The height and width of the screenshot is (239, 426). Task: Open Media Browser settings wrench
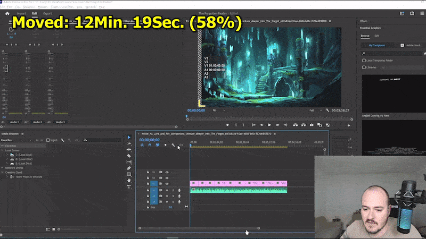pyautogui.click(x=62, y=140)
